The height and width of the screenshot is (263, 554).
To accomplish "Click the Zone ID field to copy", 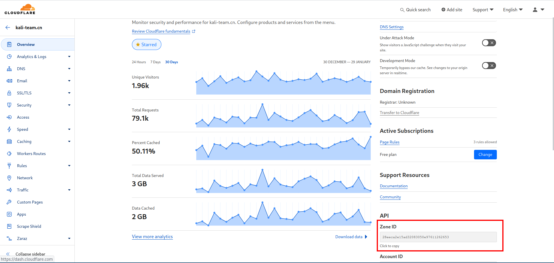I will (438, 237).
